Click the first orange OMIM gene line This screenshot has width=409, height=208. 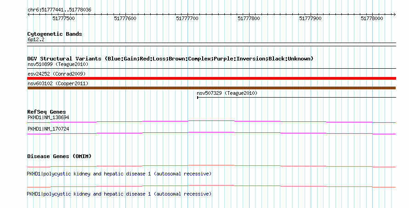click(211, 166)
